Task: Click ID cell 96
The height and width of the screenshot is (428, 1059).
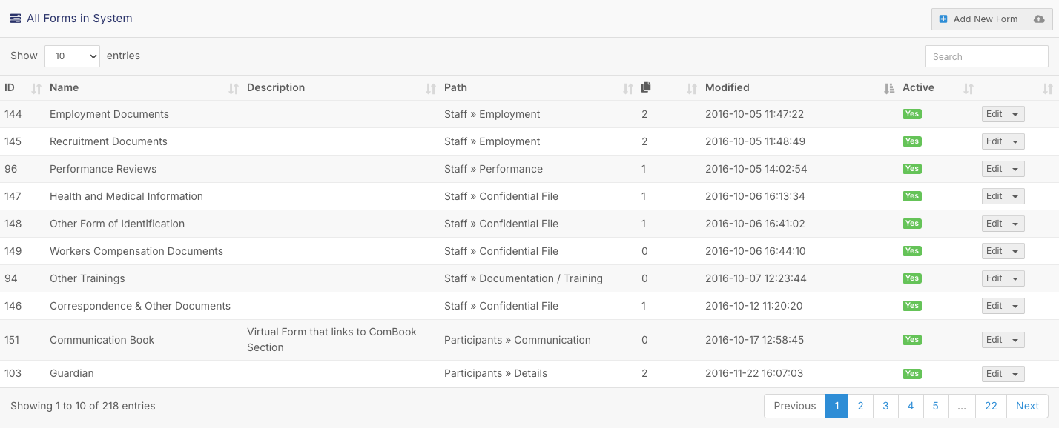Action: point(10,169)
